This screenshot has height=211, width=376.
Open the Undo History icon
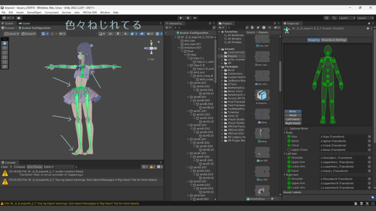327,18
